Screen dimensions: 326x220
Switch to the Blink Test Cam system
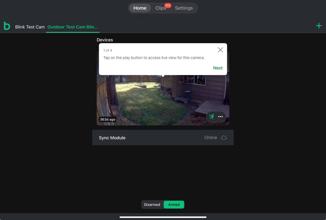pyautogui.click(x=30, y=27)
